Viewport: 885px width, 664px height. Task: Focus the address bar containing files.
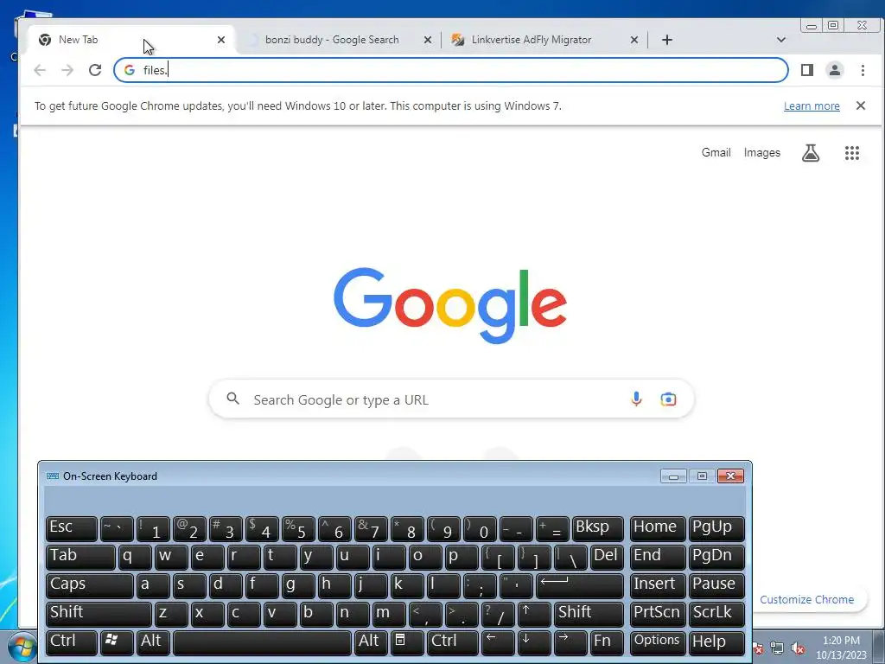tap(450, 70)
